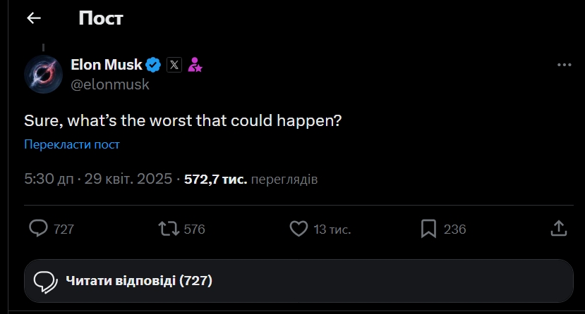Image resolution: width=585 pixels, height=314 pixels.
Task: Click the Elon Musk display name
Action: [107, 65]
